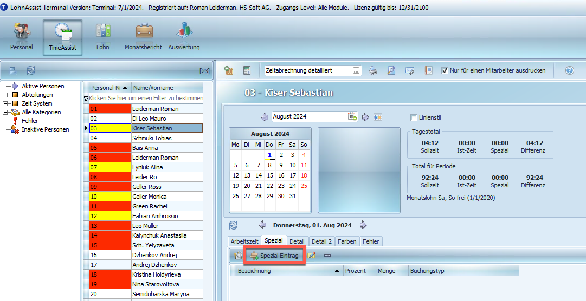This screenshot has height=301, width=586.
Task: Click the Spezial Eintrag button
Action: coord(275,256)
